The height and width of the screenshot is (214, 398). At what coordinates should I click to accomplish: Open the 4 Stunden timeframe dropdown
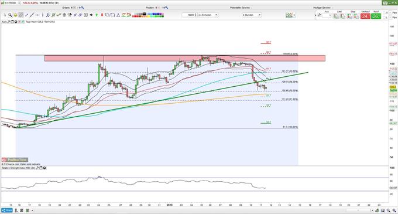252,15
